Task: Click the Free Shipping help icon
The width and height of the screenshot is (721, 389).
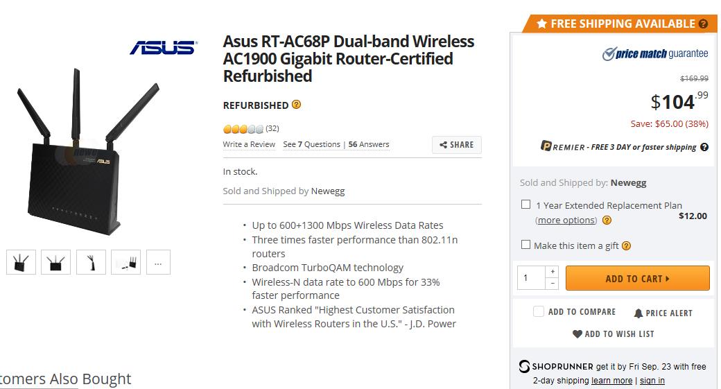Action: pyautogui.click(x=704, y=24)
